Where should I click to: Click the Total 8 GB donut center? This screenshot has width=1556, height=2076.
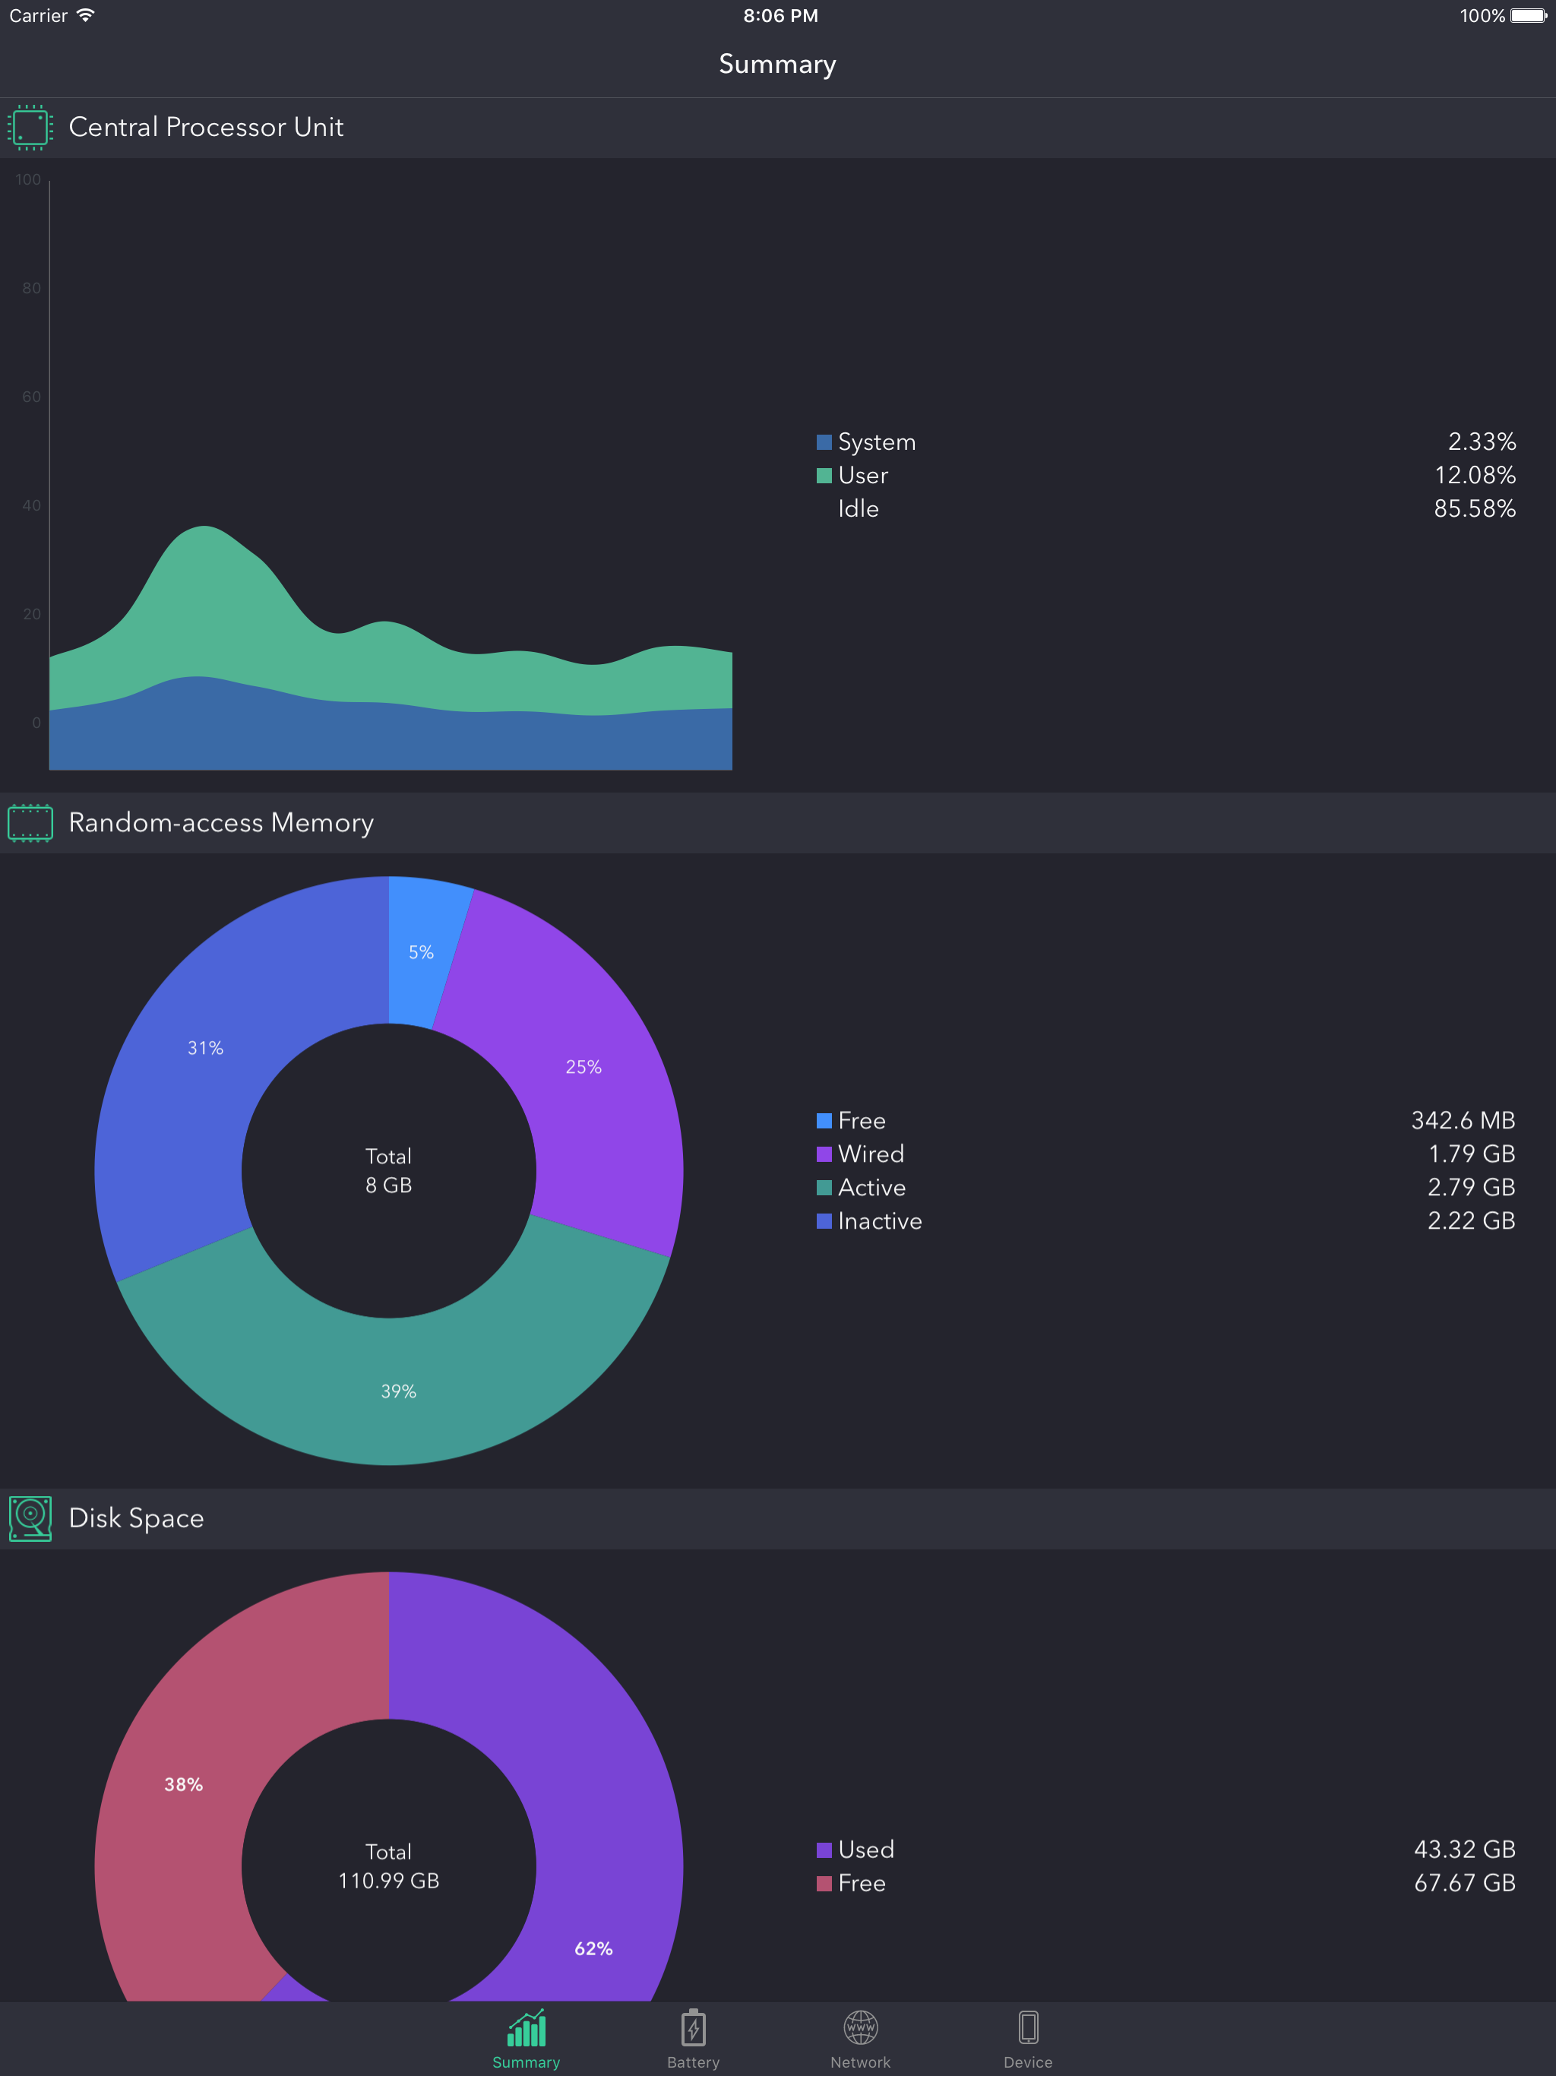tap(388, 1171)
